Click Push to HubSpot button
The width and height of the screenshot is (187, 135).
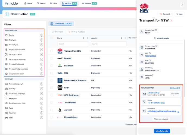pyautogui.click(x=76, y=32)
